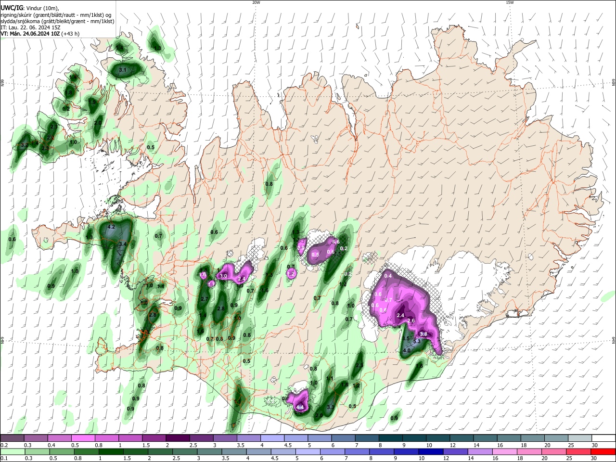Click the 4.4 snow value on the south glacier
Viewport: 616px width, 462px height.
pos(300,408)
